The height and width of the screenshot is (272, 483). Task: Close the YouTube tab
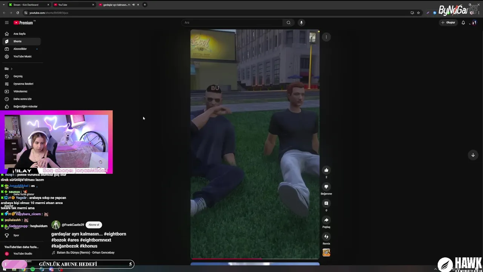[93, 5]
